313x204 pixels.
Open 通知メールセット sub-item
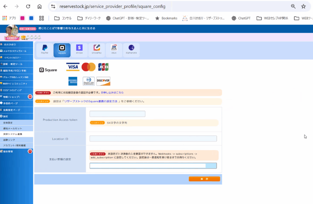[17, 128]
